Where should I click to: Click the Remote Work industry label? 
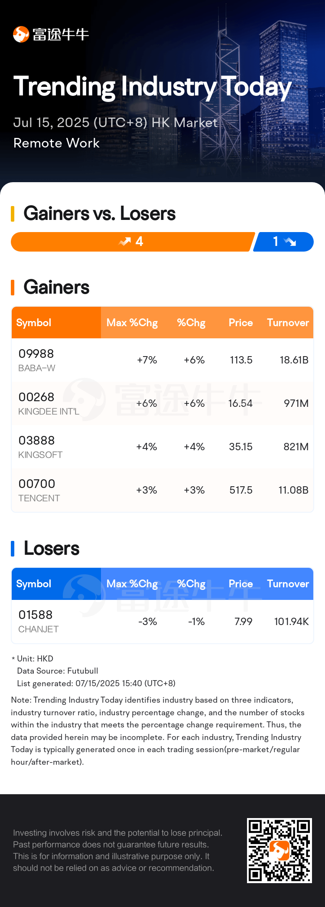[x=56, y=143]
